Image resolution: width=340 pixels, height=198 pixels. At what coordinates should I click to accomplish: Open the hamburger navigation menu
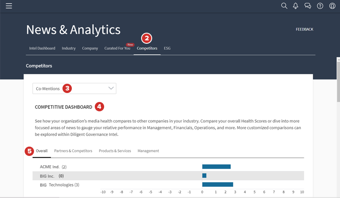click(9, 6)
